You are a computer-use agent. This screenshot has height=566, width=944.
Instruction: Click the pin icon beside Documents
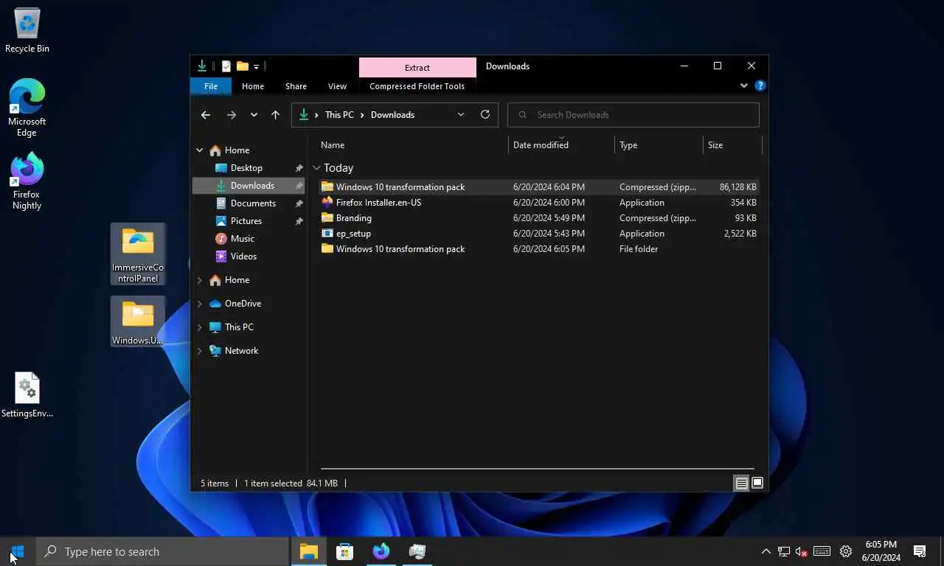[299, 203]
